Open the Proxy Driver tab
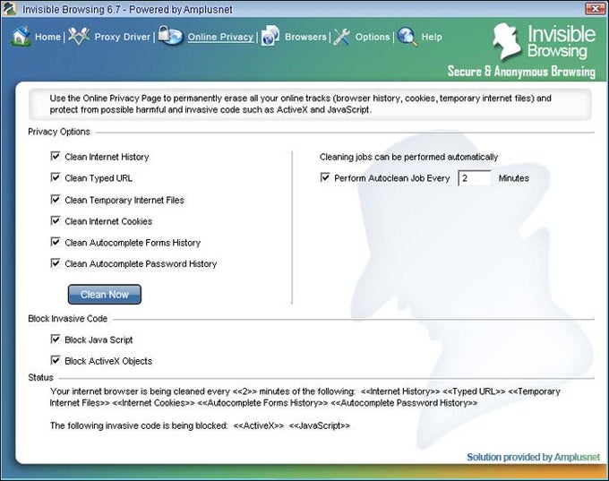609x481 pixels. [x=123, y=37]
